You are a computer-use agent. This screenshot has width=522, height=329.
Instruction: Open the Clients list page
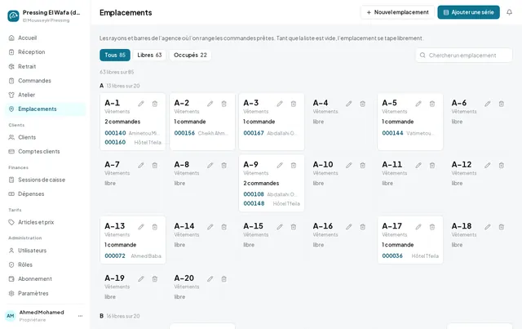coord(45,137)
